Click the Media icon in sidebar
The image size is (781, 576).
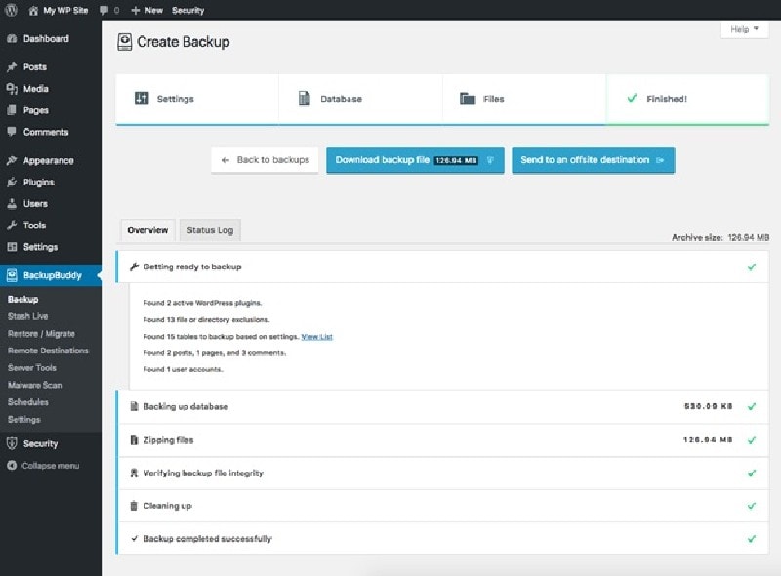[x=12, y=89]
